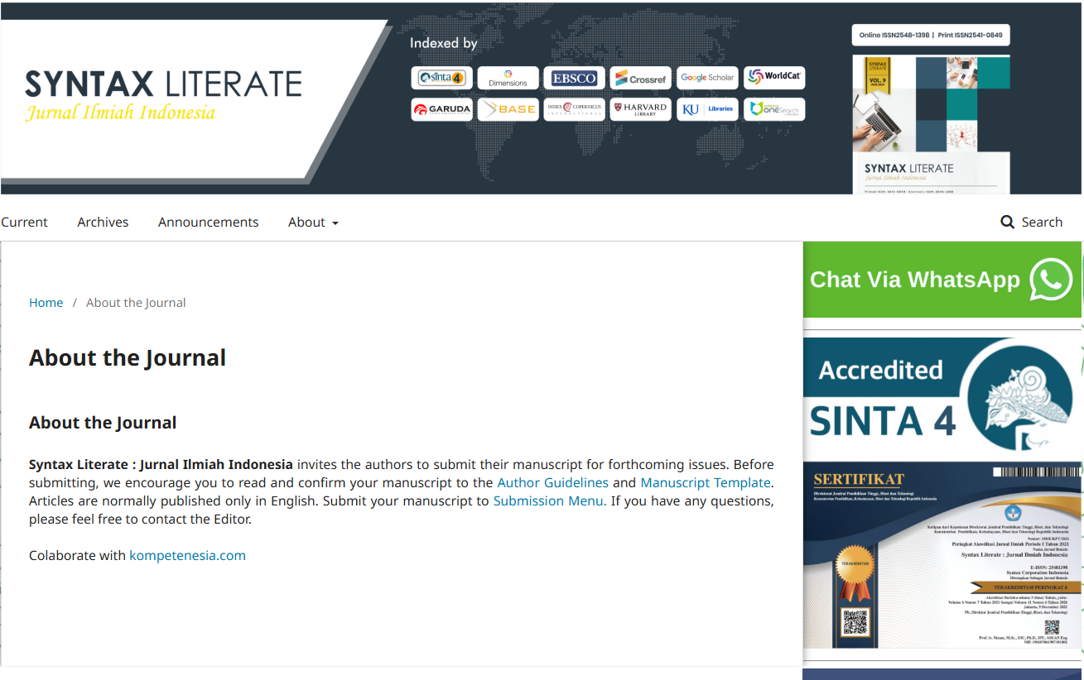The width and height of the screenshot is (1084, 680).
Task: Click the Google Scholar badge
Action: 706,78
